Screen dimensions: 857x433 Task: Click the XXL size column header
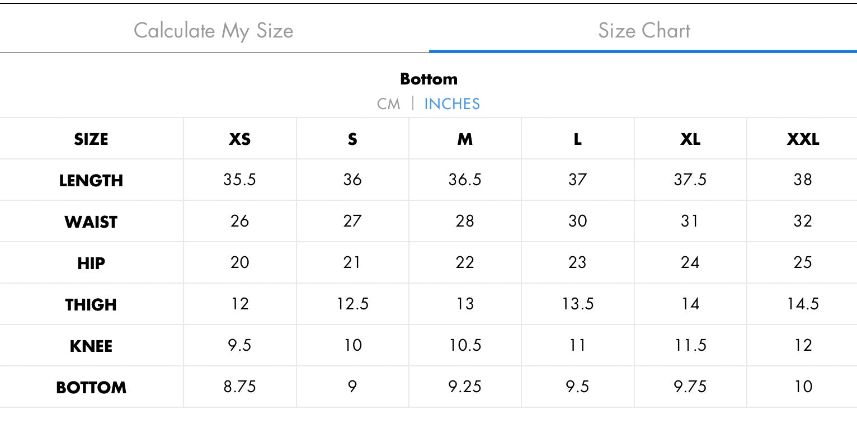point(803,139)
